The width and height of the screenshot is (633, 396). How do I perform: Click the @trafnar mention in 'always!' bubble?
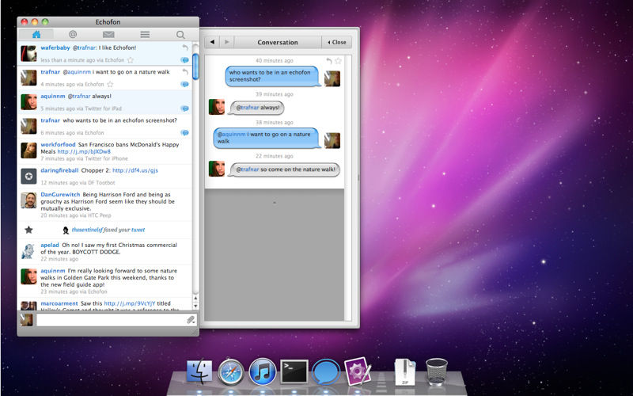(248, 108)
